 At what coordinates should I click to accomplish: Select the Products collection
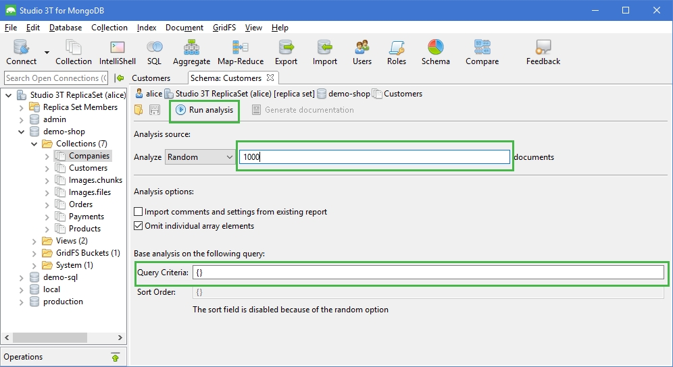click(x=84, y=229)
